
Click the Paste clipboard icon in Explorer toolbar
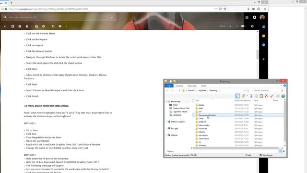(261, 96)
